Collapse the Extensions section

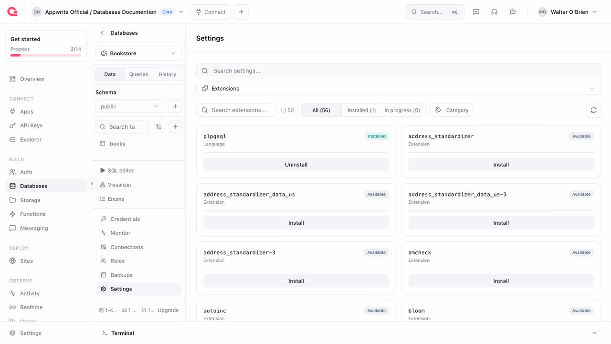399,88
